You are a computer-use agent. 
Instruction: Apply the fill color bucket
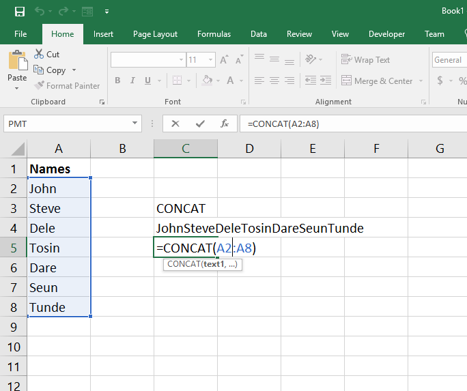click(x=208, y=81)
